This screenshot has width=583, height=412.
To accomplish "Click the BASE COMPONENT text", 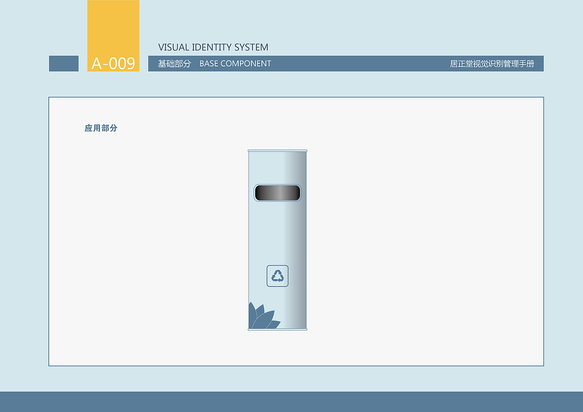I will 235,64.
